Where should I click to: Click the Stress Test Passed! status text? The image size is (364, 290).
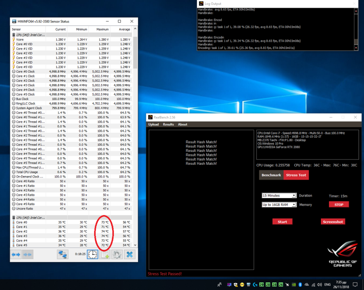coord(165,274)
